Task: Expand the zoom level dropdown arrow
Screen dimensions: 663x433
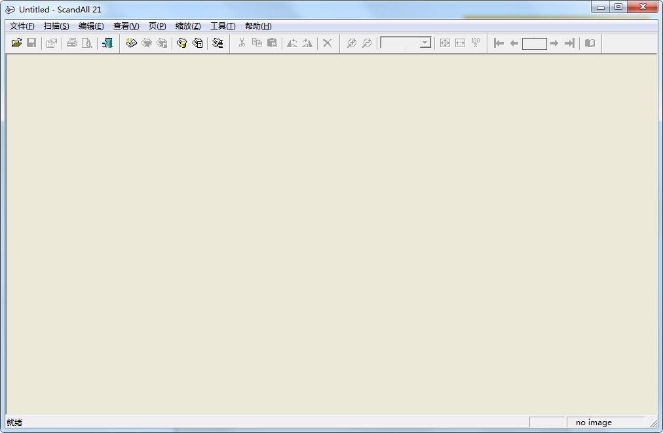Action: [x=425, y=43]
